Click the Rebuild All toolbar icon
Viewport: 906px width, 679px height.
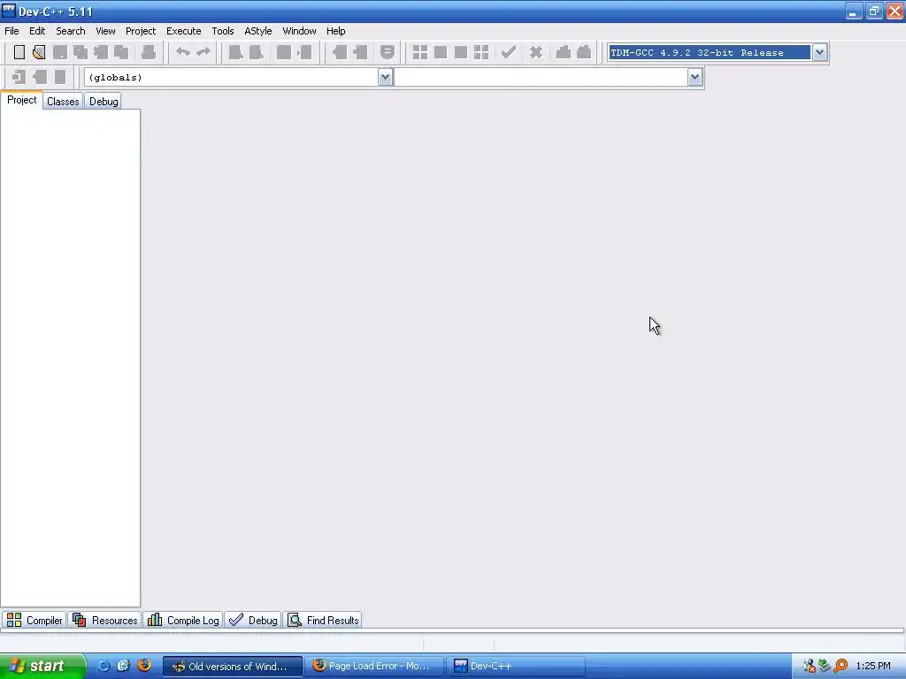481,52
